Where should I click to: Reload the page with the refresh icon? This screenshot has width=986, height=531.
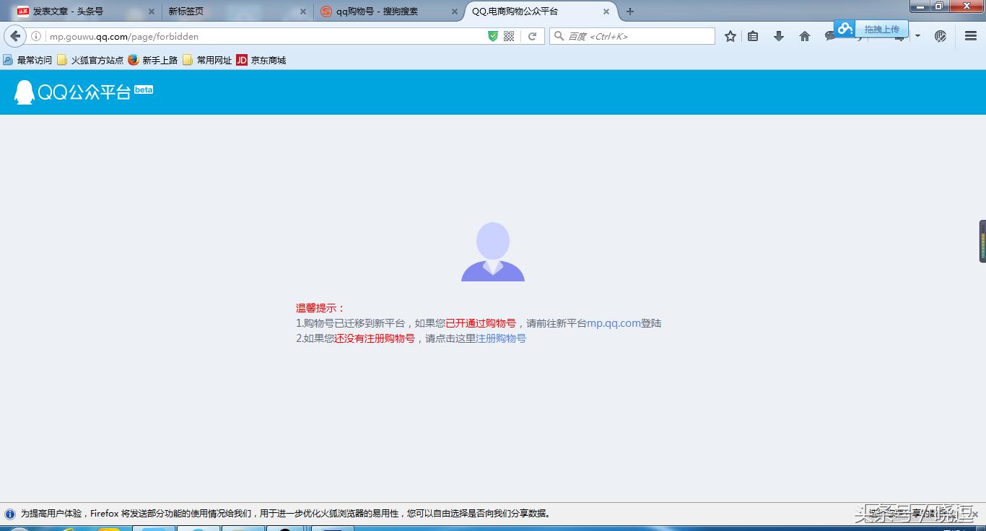coord(532,36)
